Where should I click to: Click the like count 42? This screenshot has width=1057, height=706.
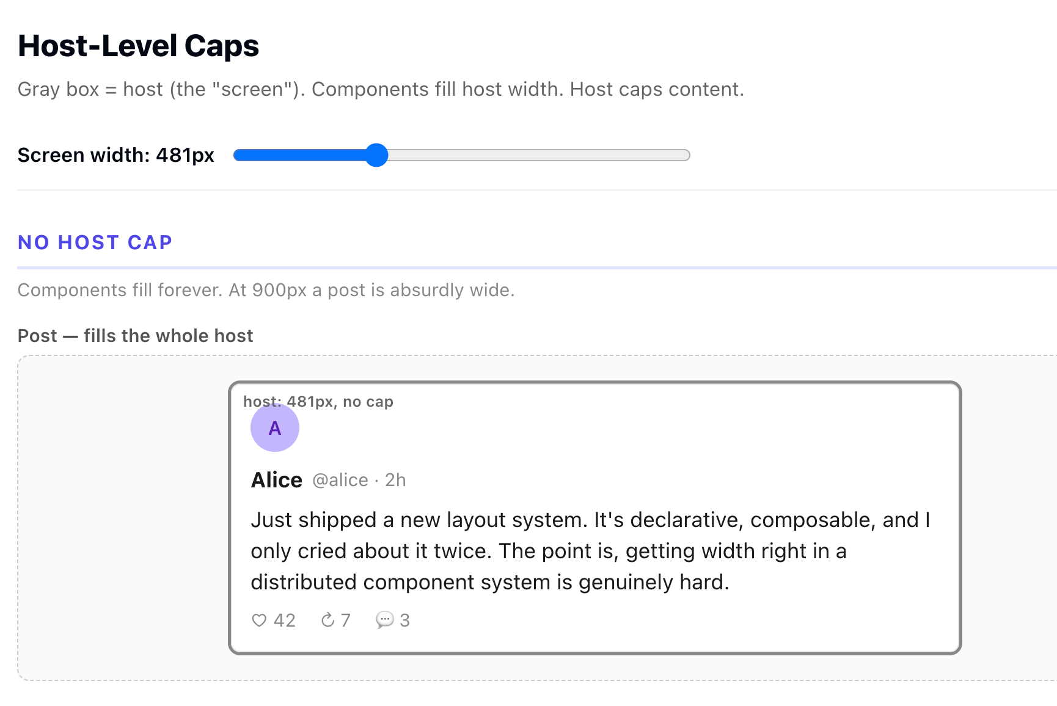(x=285, y=620)
